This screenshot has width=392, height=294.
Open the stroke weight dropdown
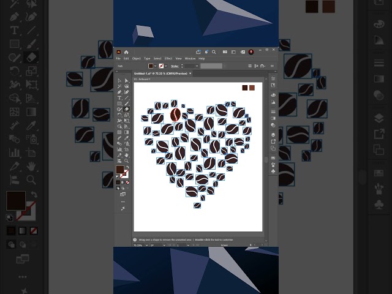click(x=197, y=66)
